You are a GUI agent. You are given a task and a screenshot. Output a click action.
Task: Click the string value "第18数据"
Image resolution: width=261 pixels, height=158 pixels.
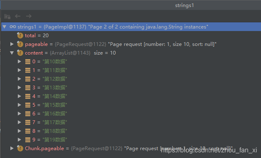pyautogui.click(x=55, y=131)
